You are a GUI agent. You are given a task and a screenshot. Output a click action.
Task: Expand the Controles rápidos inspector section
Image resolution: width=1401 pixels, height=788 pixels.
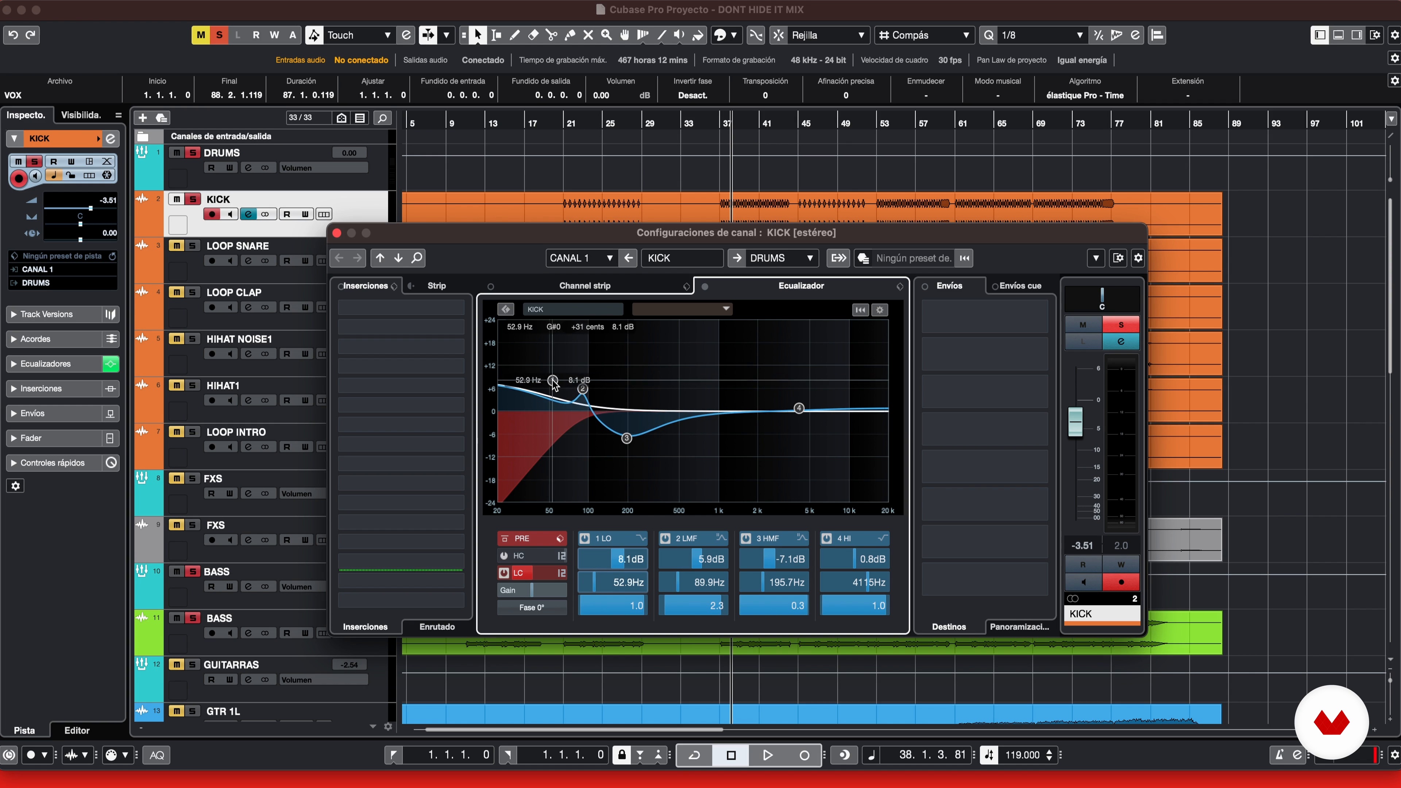click(54, 463)
